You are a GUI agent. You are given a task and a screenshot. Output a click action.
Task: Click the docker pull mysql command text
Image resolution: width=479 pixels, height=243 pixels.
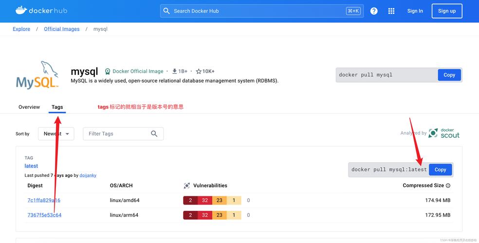tap(366, 75)
